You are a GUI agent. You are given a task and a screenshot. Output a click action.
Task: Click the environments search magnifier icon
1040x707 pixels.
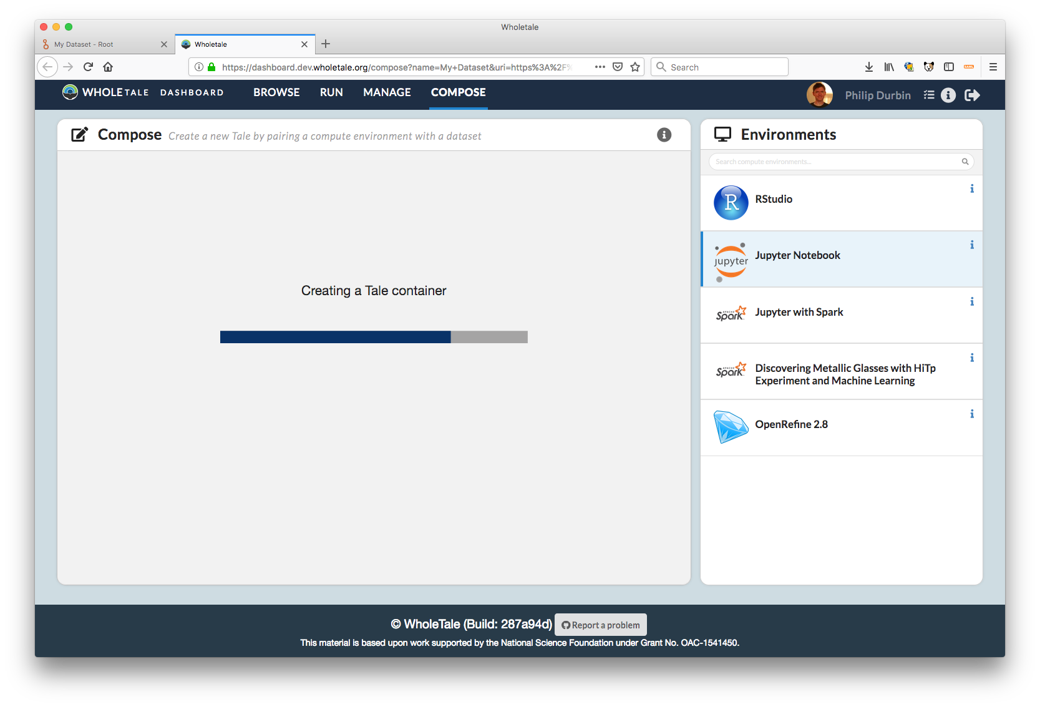tap(965, 162)
